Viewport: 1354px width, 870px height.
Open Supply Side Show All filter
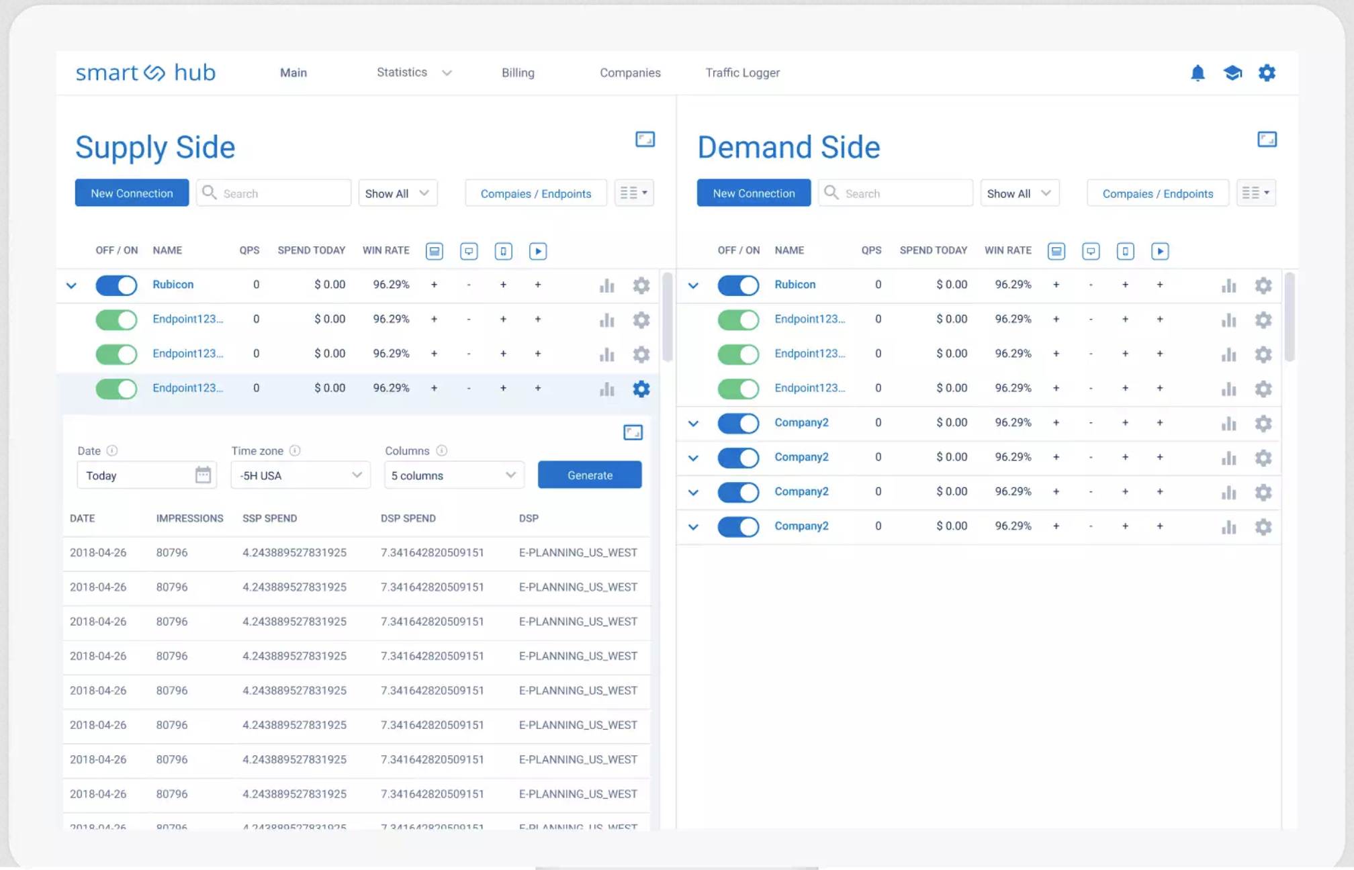tap(398, 193)
